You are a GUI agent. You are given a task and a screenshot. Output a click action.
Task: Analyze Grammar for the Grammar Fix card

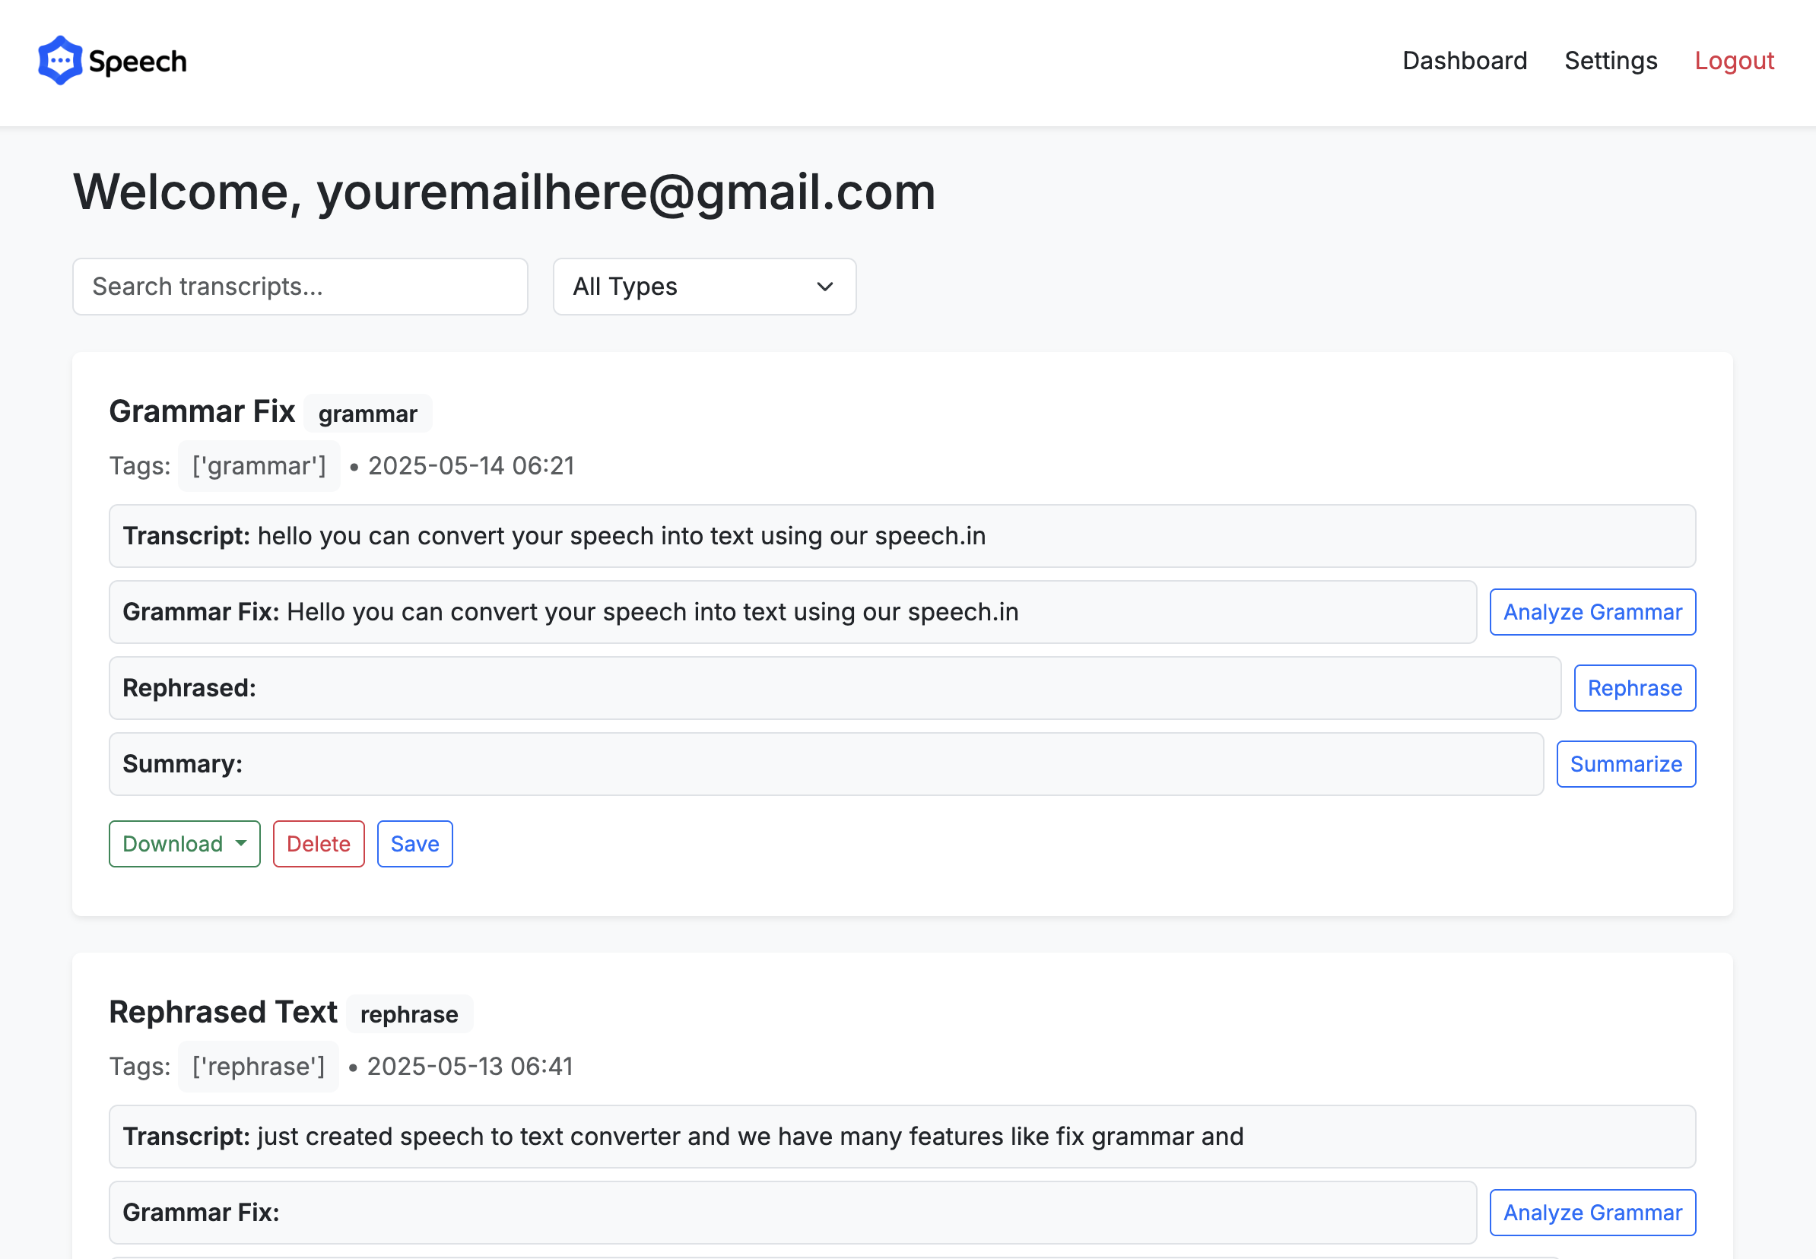coord(1592,612)
